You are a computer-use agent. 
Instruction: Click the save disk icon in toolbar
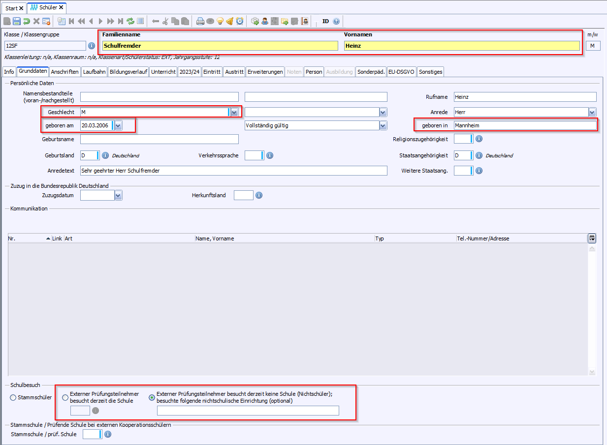coord(17,21)
